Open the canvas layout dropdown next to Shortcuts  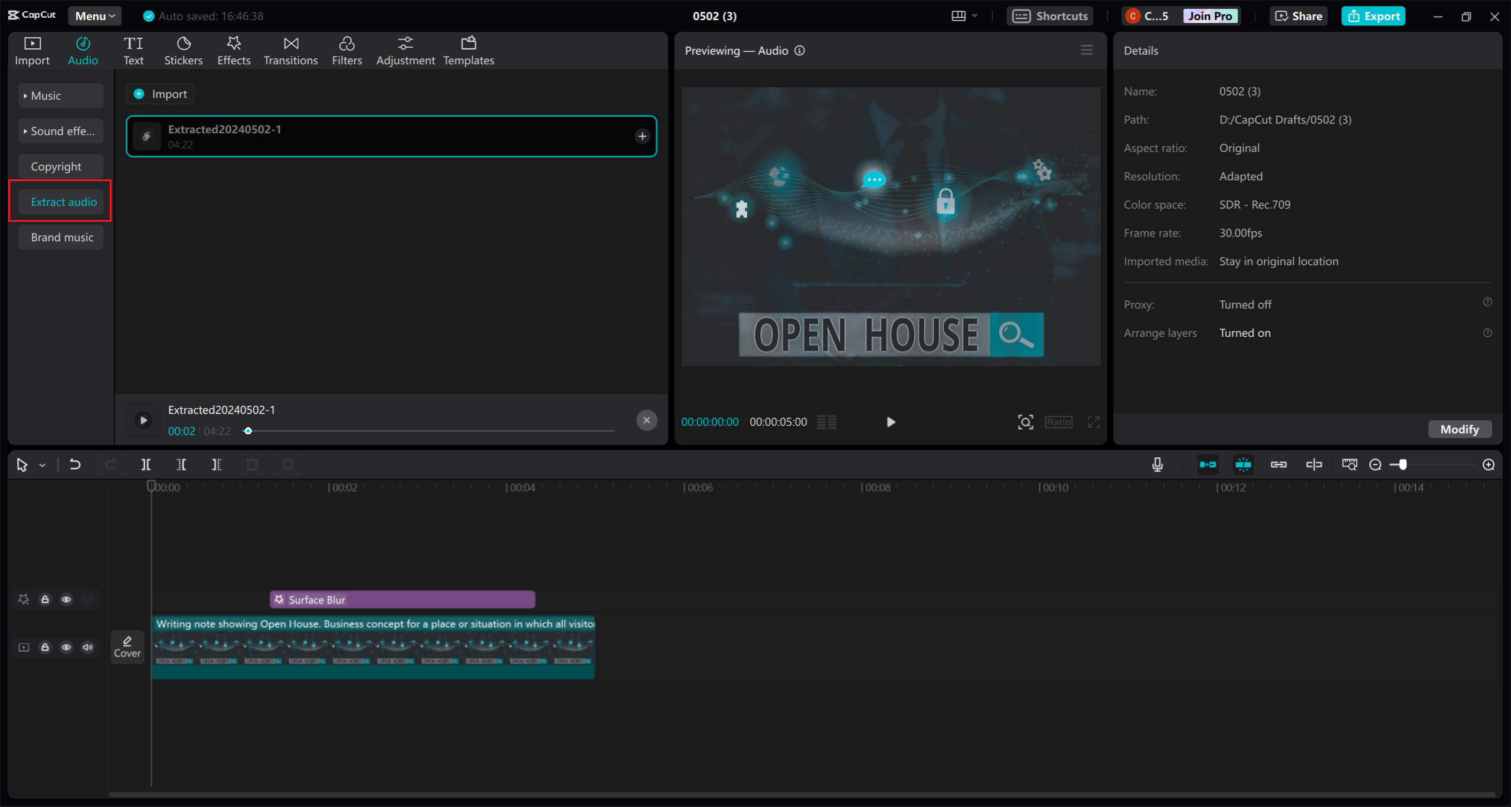pos(963,16)
